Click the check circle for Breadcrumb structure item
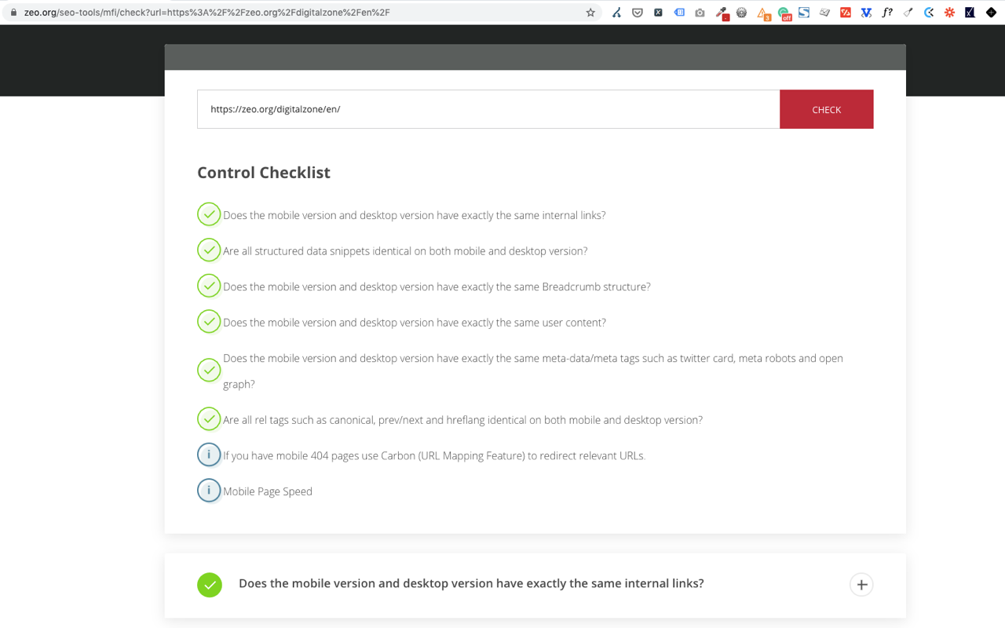 coord(209,285)
